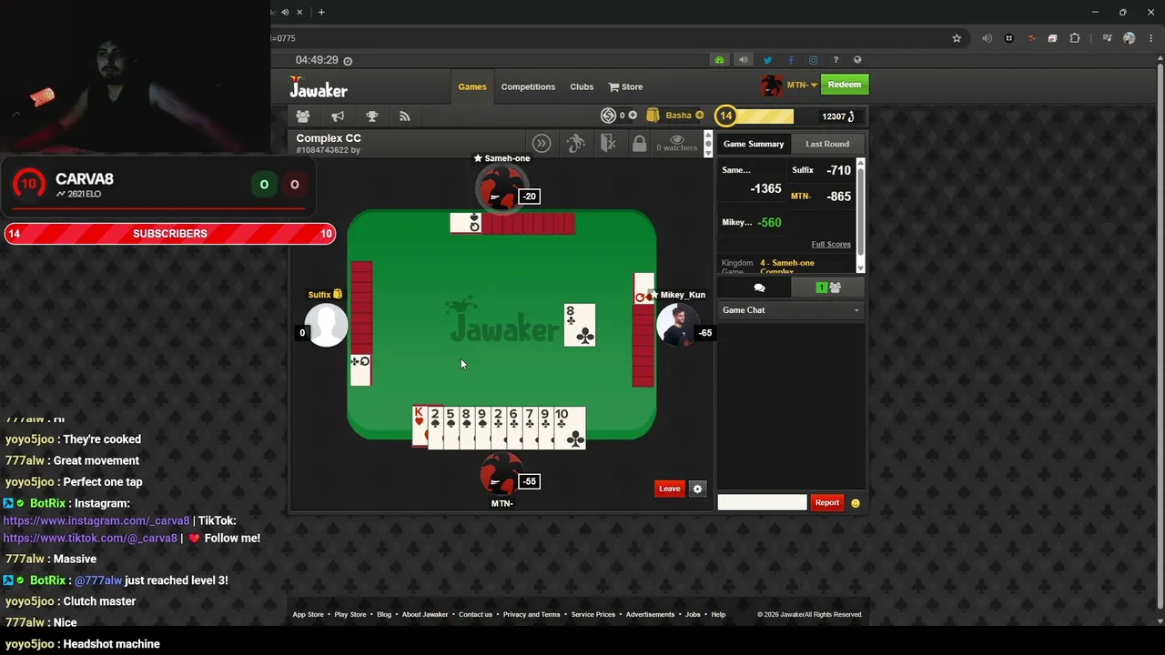Click the exit-door icon in game header
Image resolution: width=1165 pixels, height=655 pixels.
click(609, 144)
